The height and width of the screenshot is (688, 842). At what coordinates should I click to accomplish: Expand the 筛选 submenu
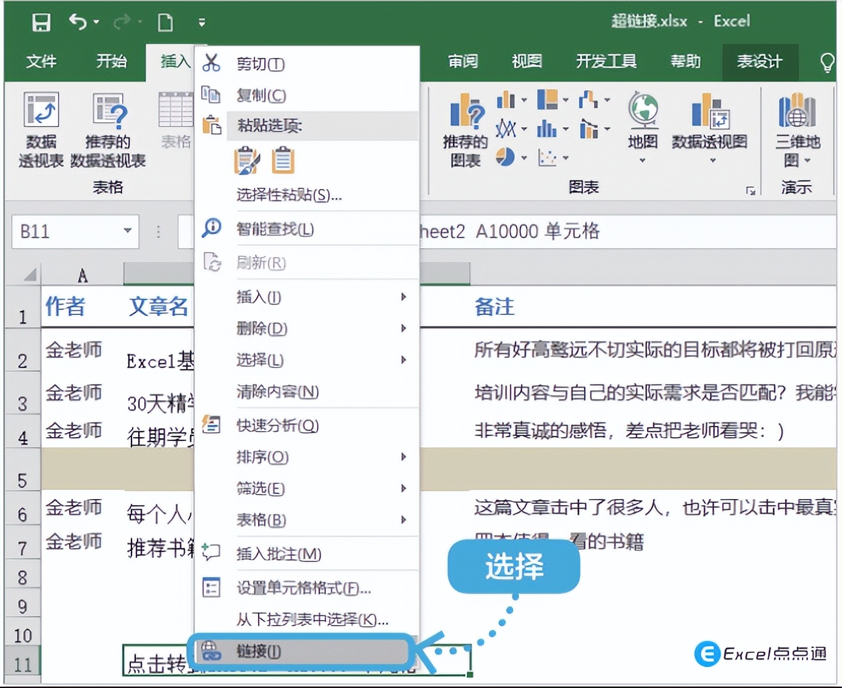(403, 489)
